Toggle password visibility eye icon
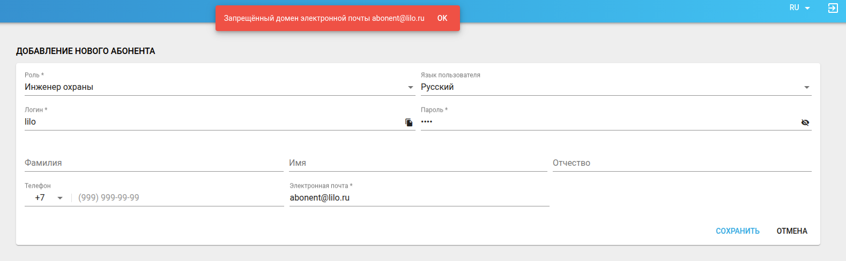The image size is (846, 261). (x=805, y=122)
